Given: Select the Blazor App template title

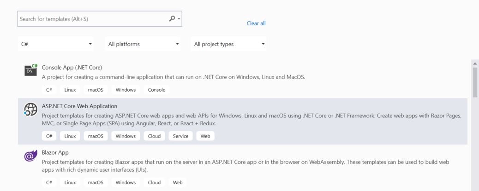Looking at the screenshot, I should 55,152.
